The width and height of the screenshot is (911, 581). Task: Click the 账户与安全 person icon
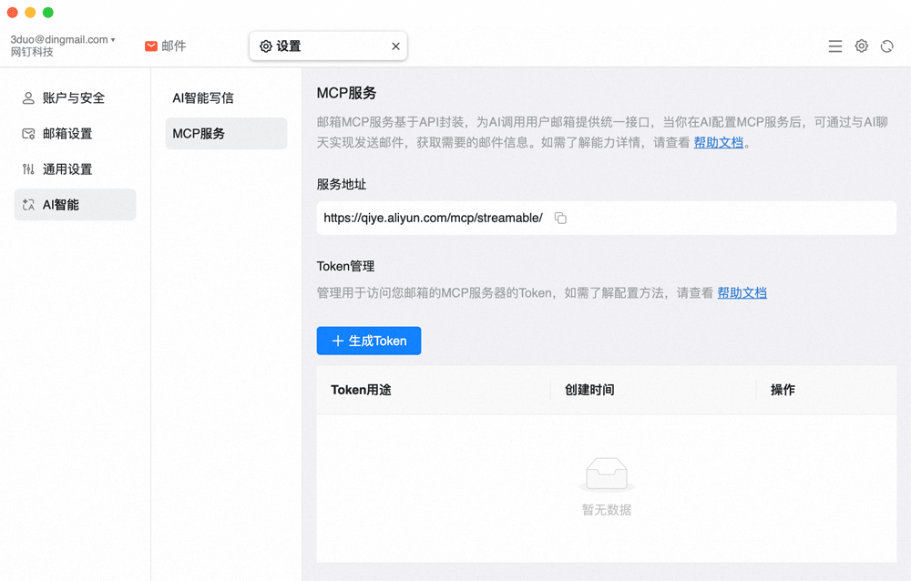[x=28, y=98]
